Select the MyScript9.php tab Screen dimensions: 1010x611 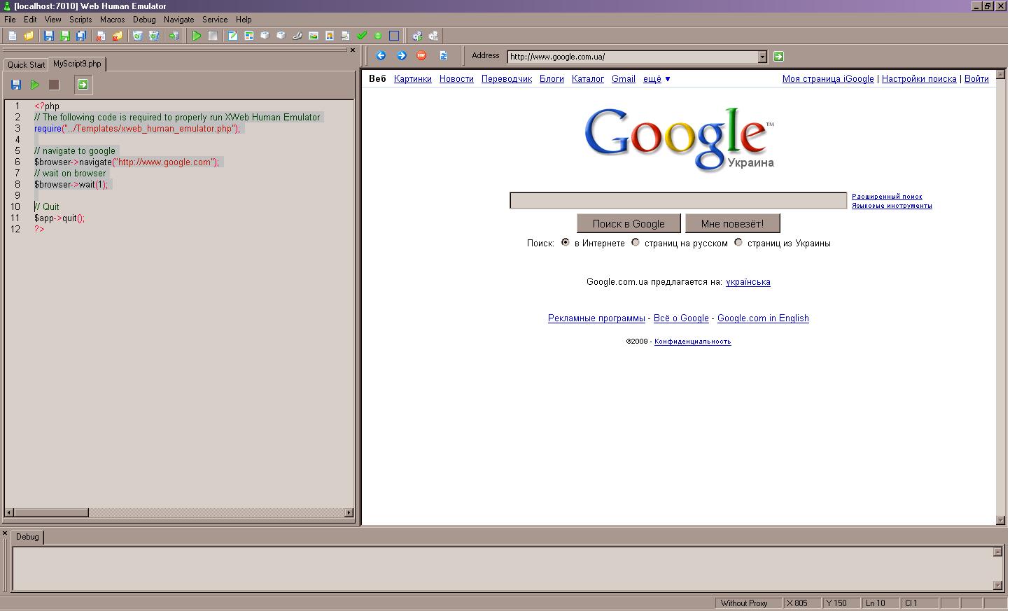tap(77, 64)
